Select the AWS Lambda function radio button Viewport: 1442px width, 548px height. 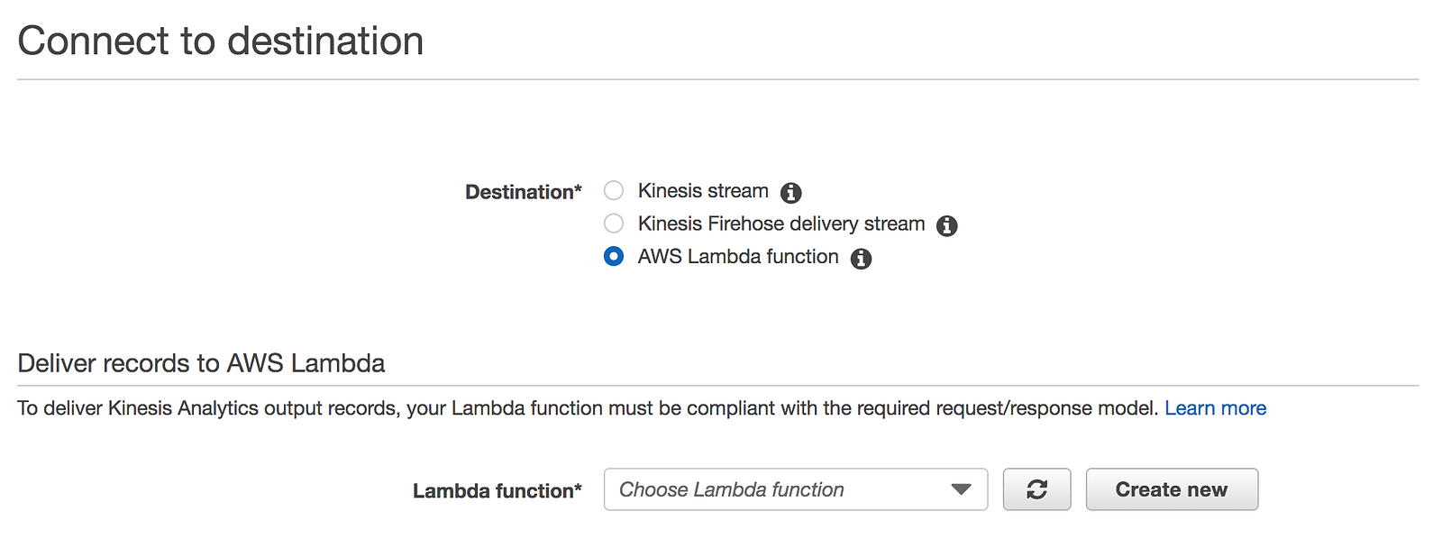[x=614, y=257]
